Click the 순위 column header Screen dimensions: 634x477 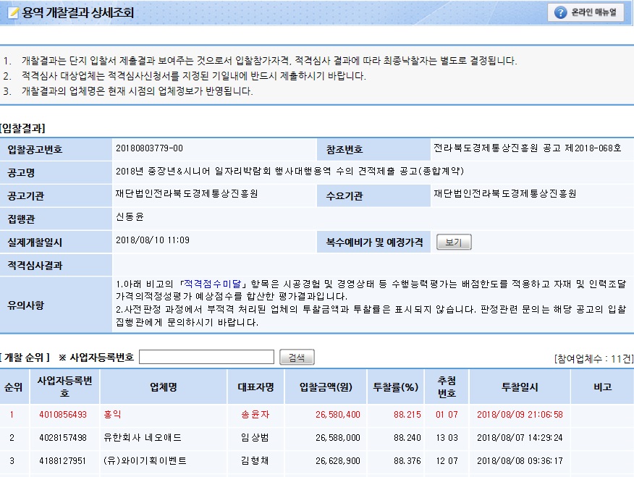click(x=14, y=387)
